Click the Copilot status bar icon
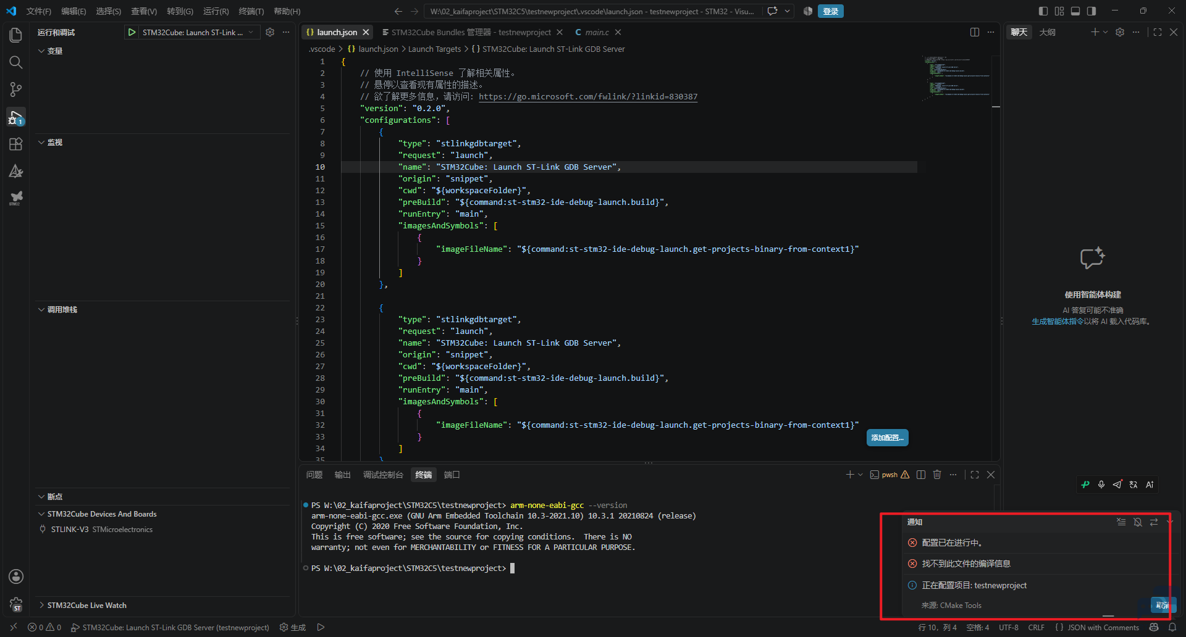This screenshot has width=1186, height=637. (1154, 627)
